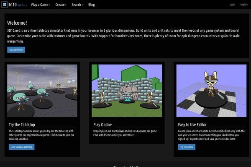Click the Easy to Use Editor heading
251x167 pixels.
pyautogui.click(x=192, y=125)
